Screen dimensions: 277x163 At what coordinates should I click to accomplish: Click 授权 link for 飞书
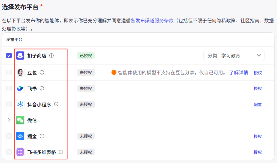coord(258,88)
